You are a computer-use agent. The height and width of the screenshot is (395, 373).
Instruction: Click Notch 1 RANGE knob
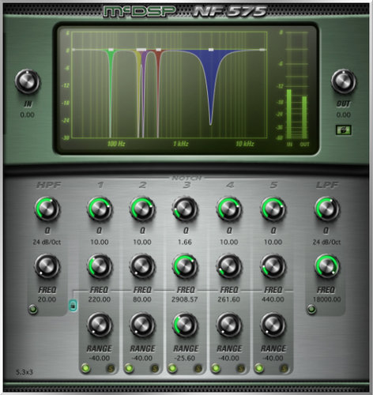click(100, 325)
